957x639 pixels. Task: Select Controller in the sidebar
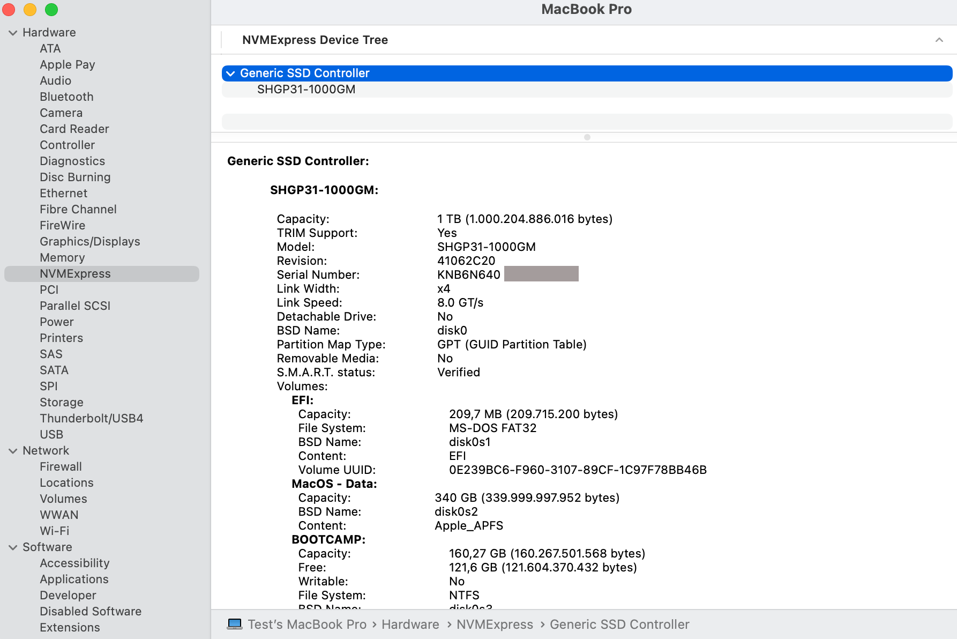coord(67,145)
